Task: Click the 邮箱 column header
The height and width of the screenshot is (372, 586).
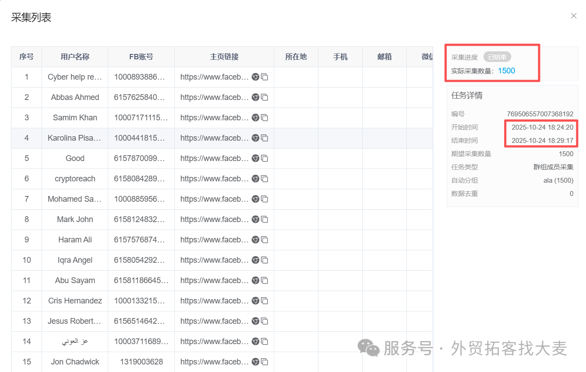Action: 385,57
